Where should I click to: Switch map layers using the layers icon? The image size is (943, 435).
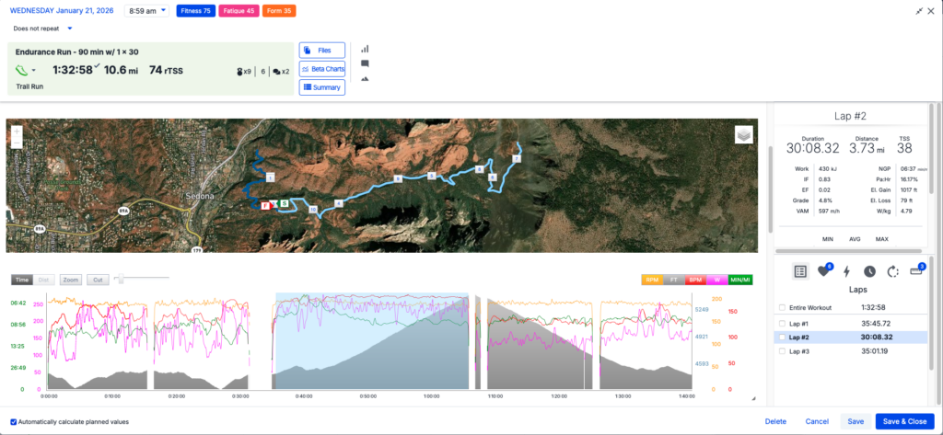pos(744,135)
